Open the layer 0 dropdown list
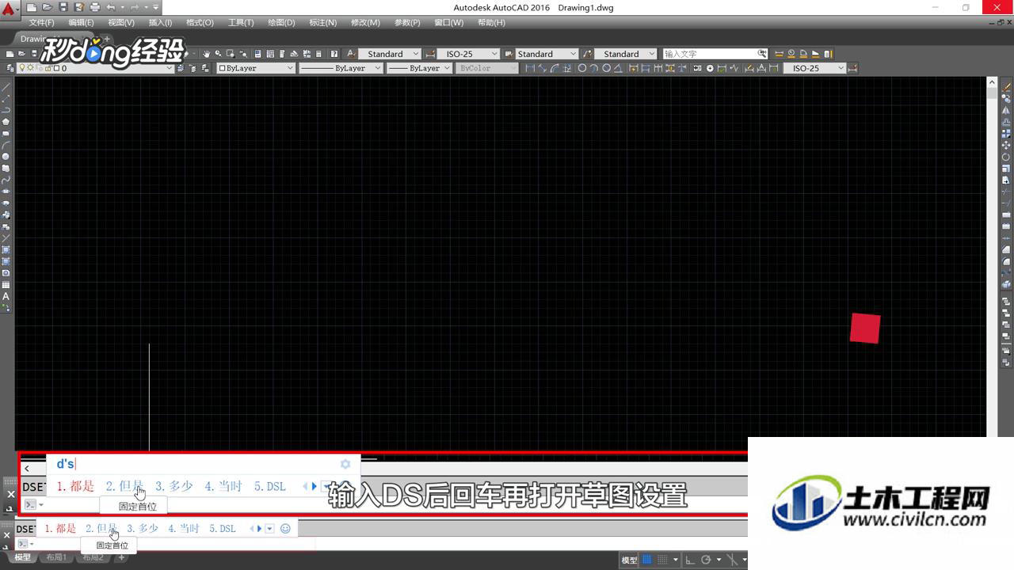This screenshot has width=1014, height=570. coord(169,68)
